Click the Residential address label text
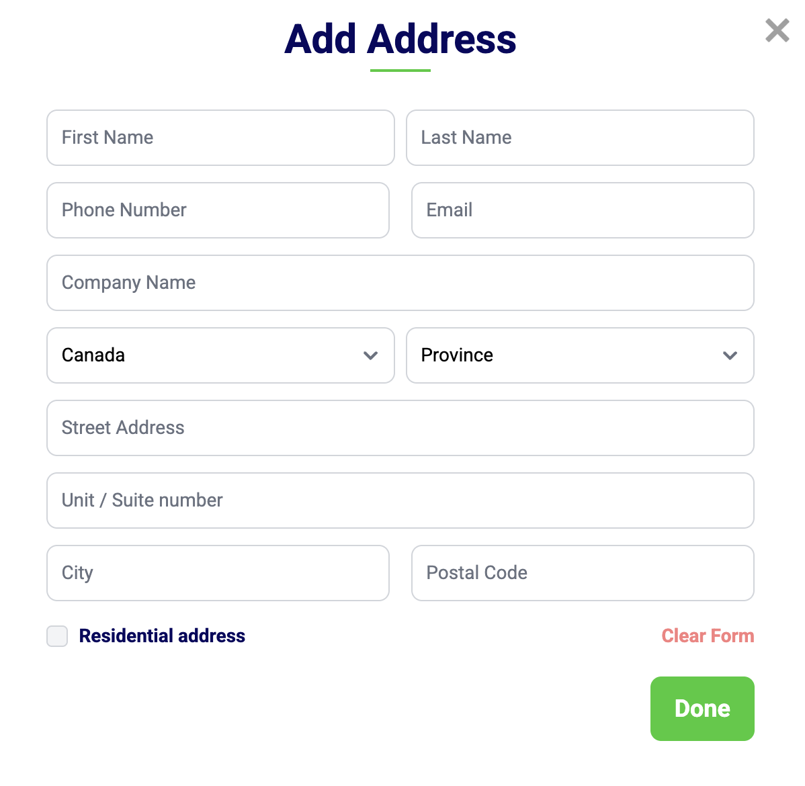 162,636
